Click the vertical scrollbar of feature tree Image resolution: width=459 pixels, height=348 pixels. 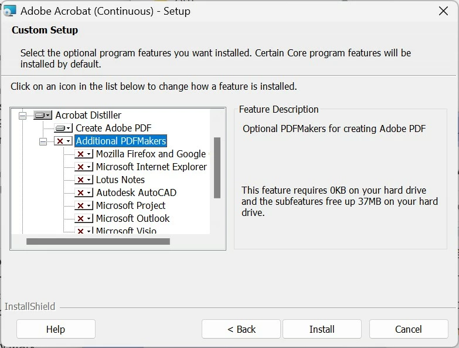point(217,168)
